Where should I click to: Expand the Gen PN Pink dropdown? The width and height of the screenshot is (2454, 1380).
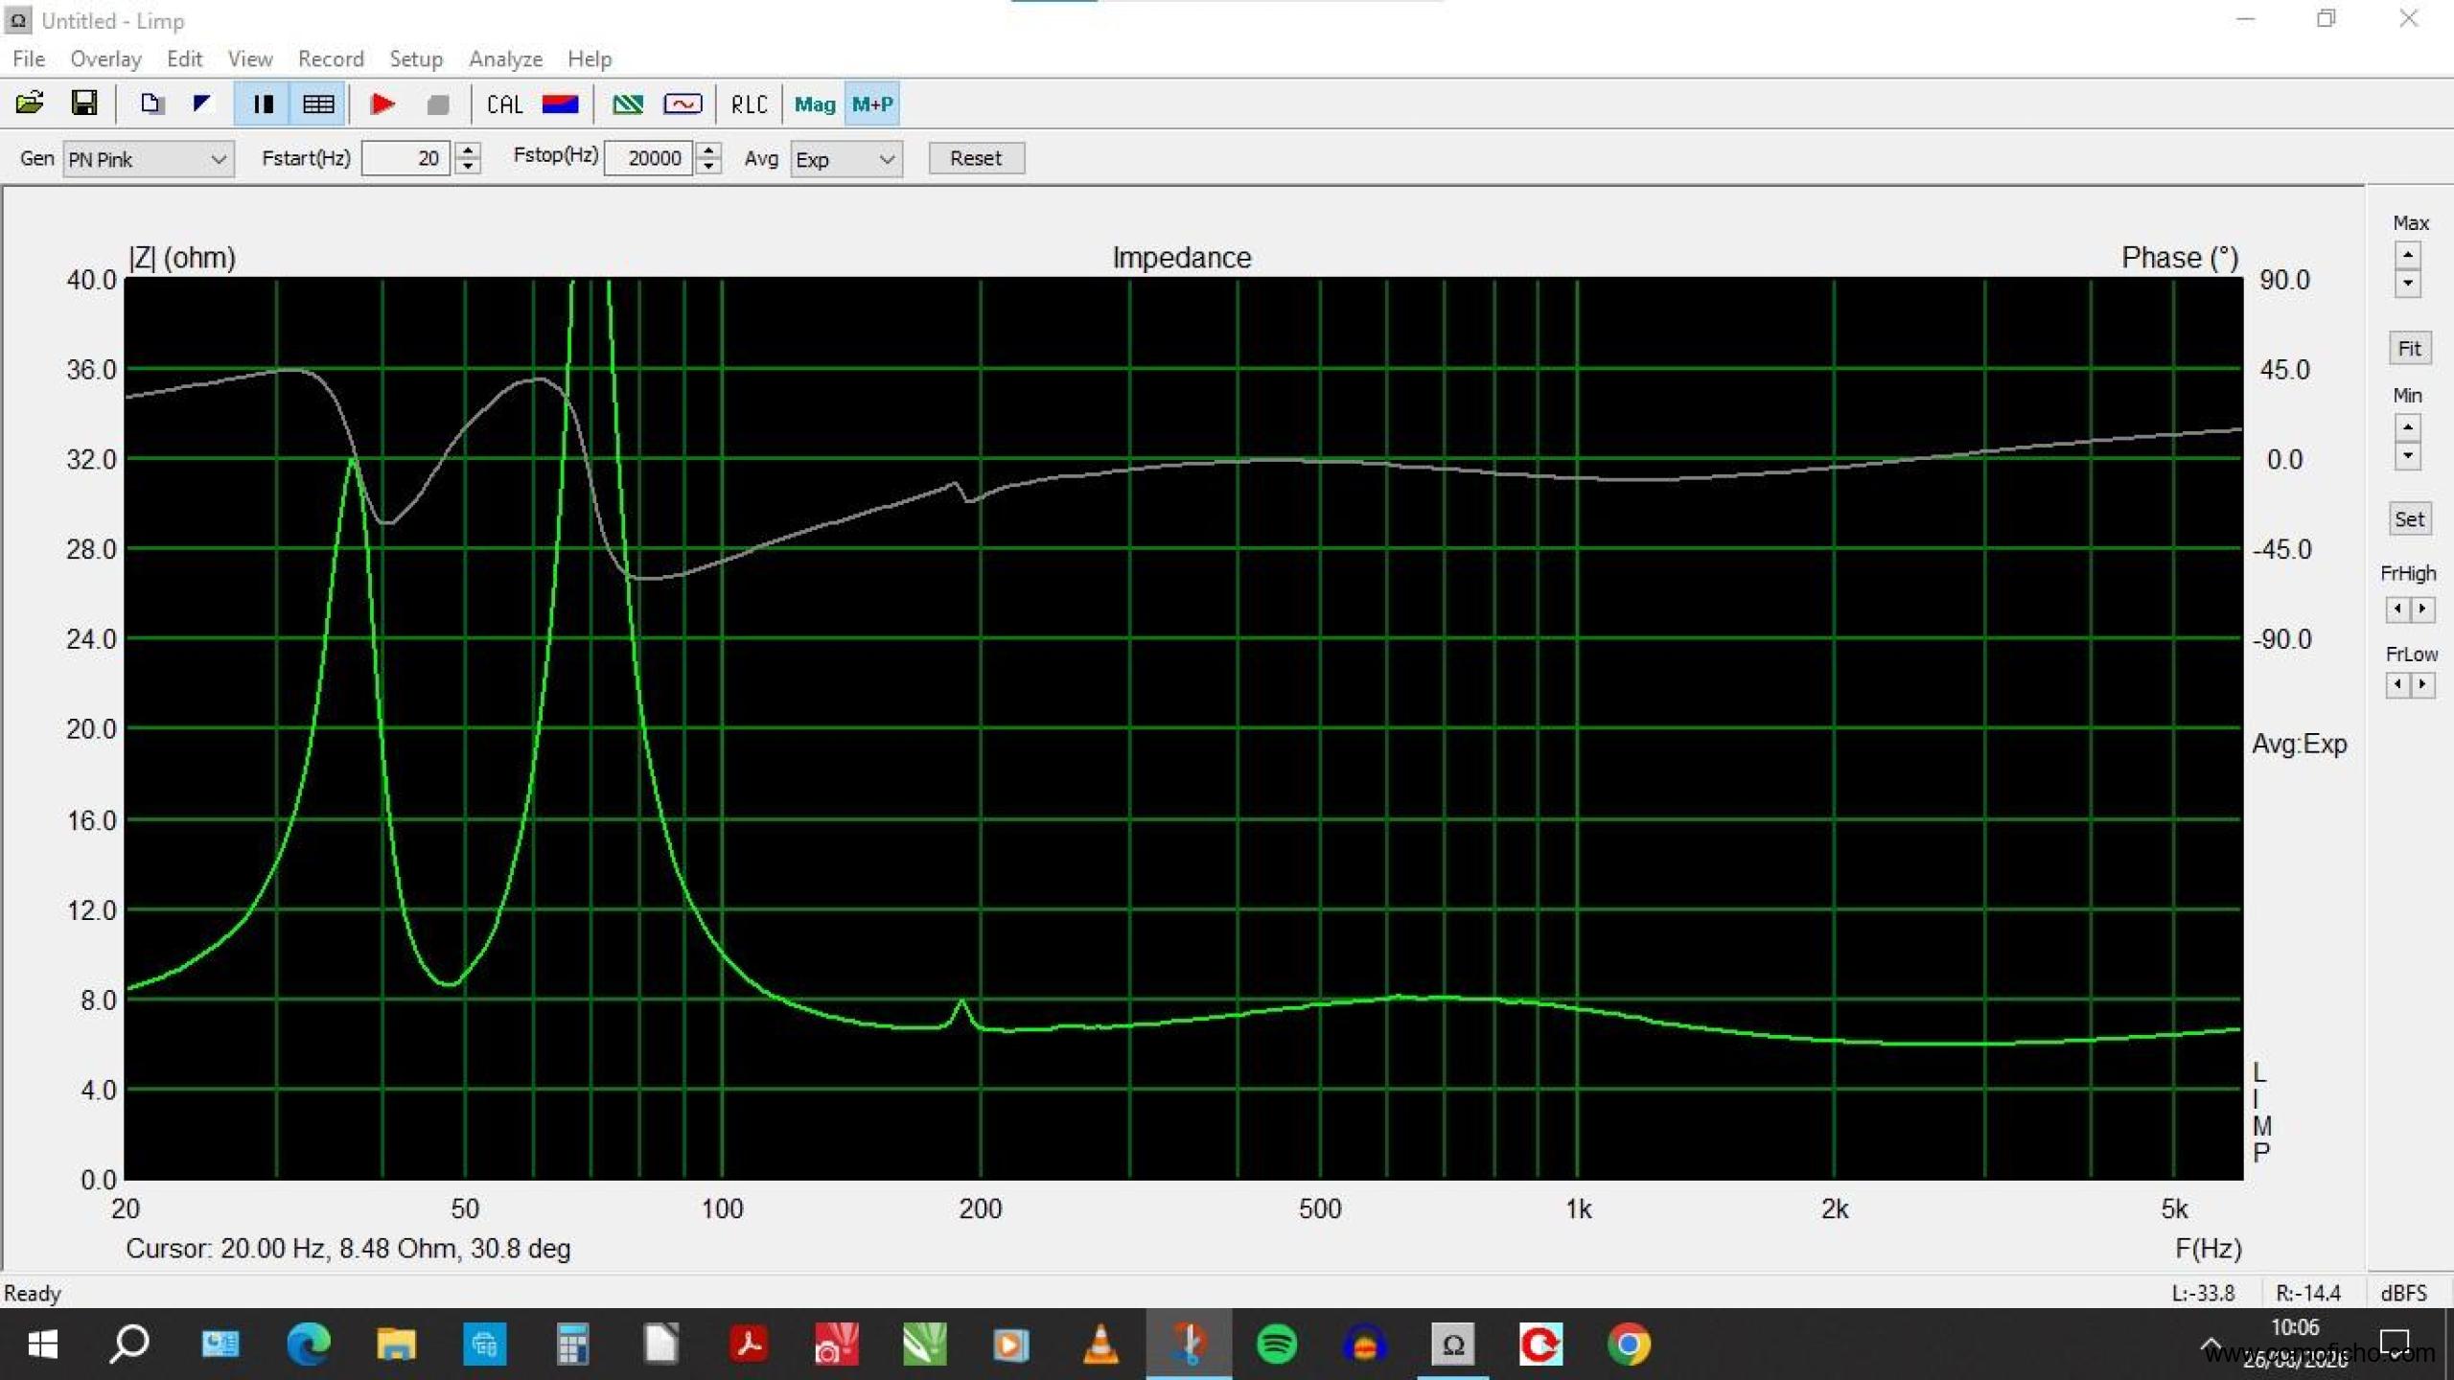pos(148,159)
